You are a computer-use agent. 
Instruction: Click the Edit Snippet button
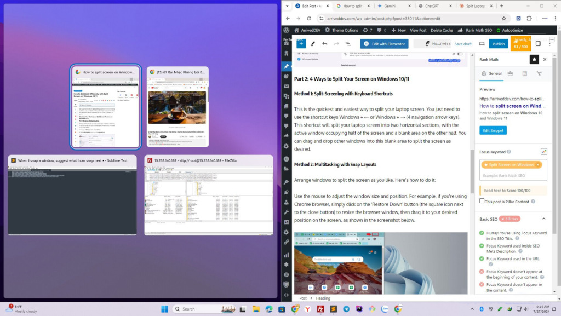[x=493, y=130]
